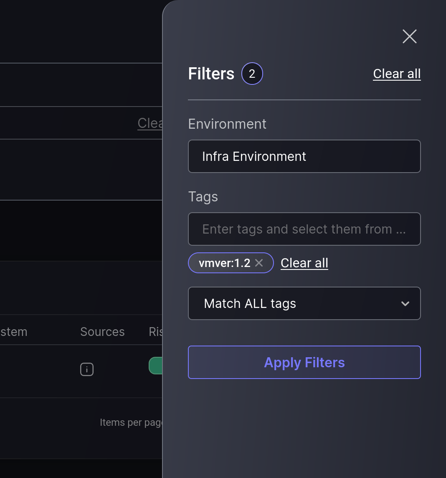
Task: Click the partially hidden green risk badge
Action: click(156, 366)
